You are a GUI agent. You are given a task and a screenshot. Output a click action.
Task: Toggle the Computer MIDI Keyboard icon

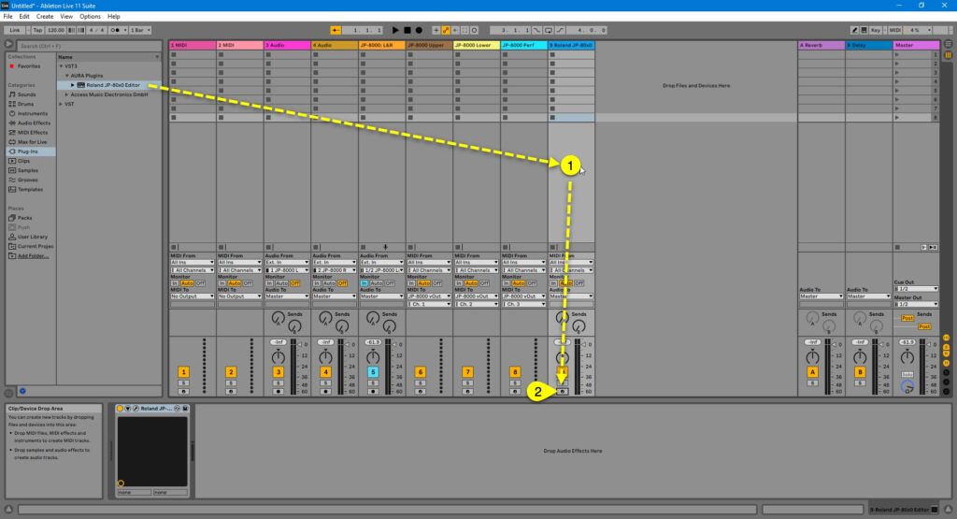click(x=864, y=30)
